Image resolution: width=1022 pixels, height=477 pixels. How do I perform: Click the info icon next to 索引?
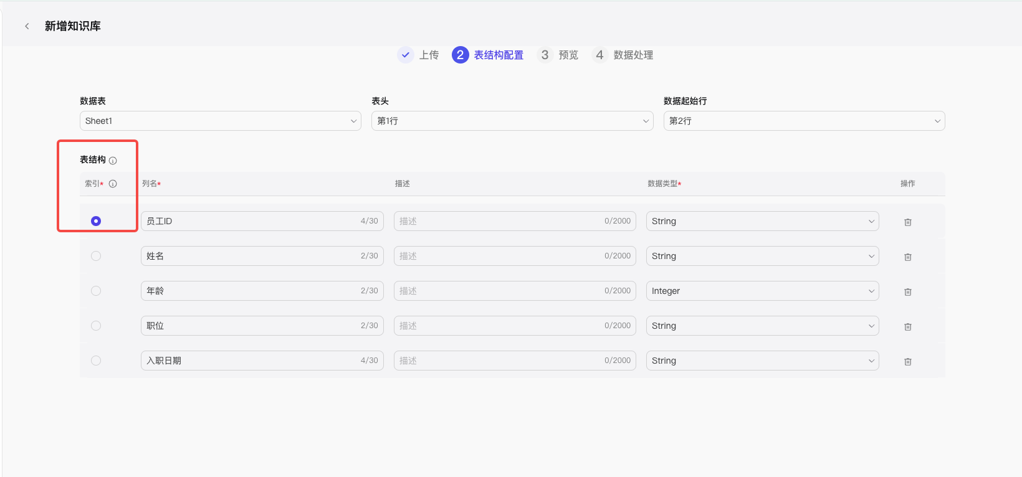pyautogui.click(x=113, y=184)
